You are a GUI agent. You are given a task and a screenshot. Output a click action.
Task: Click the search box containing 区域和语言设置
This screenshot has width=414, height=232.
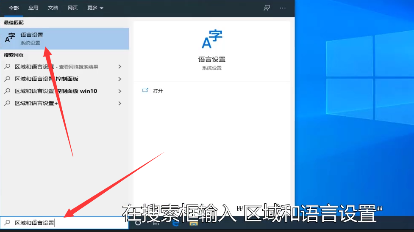pyautogui.click(x=64, y=223)
